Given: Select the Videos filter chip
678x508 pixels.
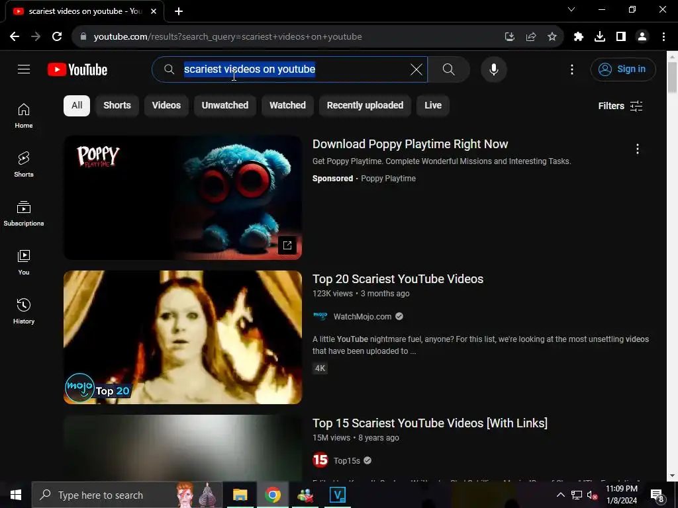Looking at the screenshot, I should point(166,105).
